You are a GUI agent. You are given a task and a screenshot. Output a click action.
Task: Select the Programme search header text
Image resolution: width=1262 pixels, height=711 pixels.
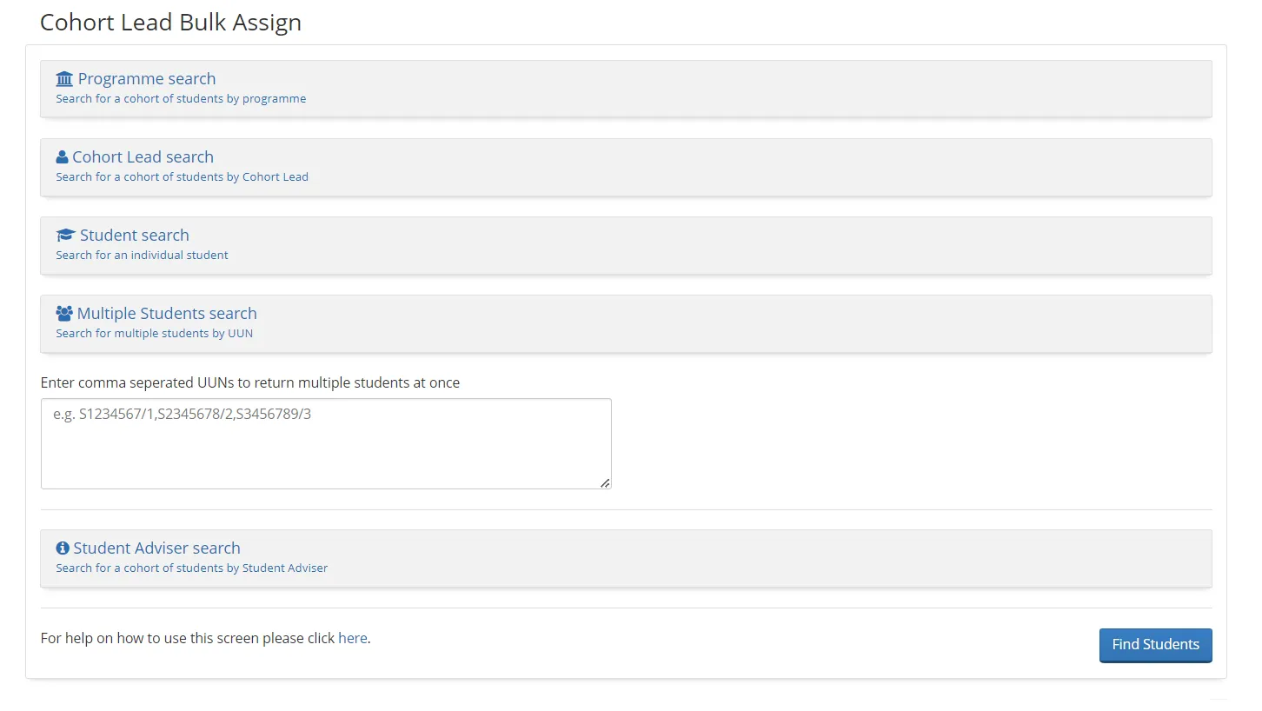click(x=147, y=78)
